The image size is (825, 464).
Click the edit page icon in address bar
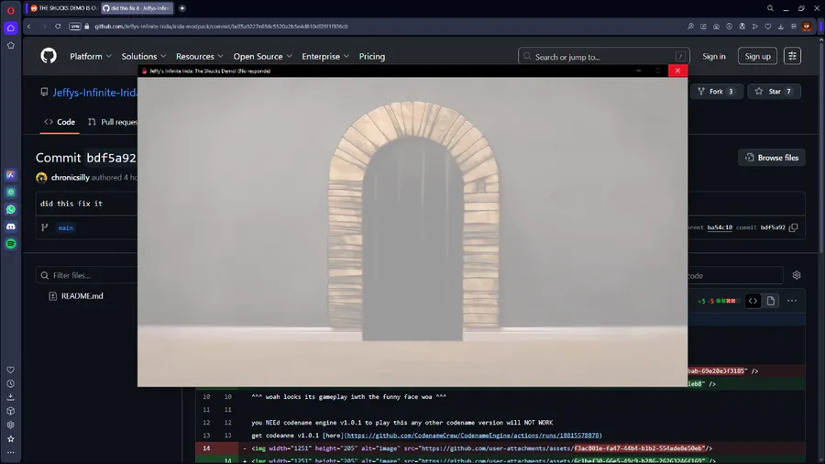(703, 27)
